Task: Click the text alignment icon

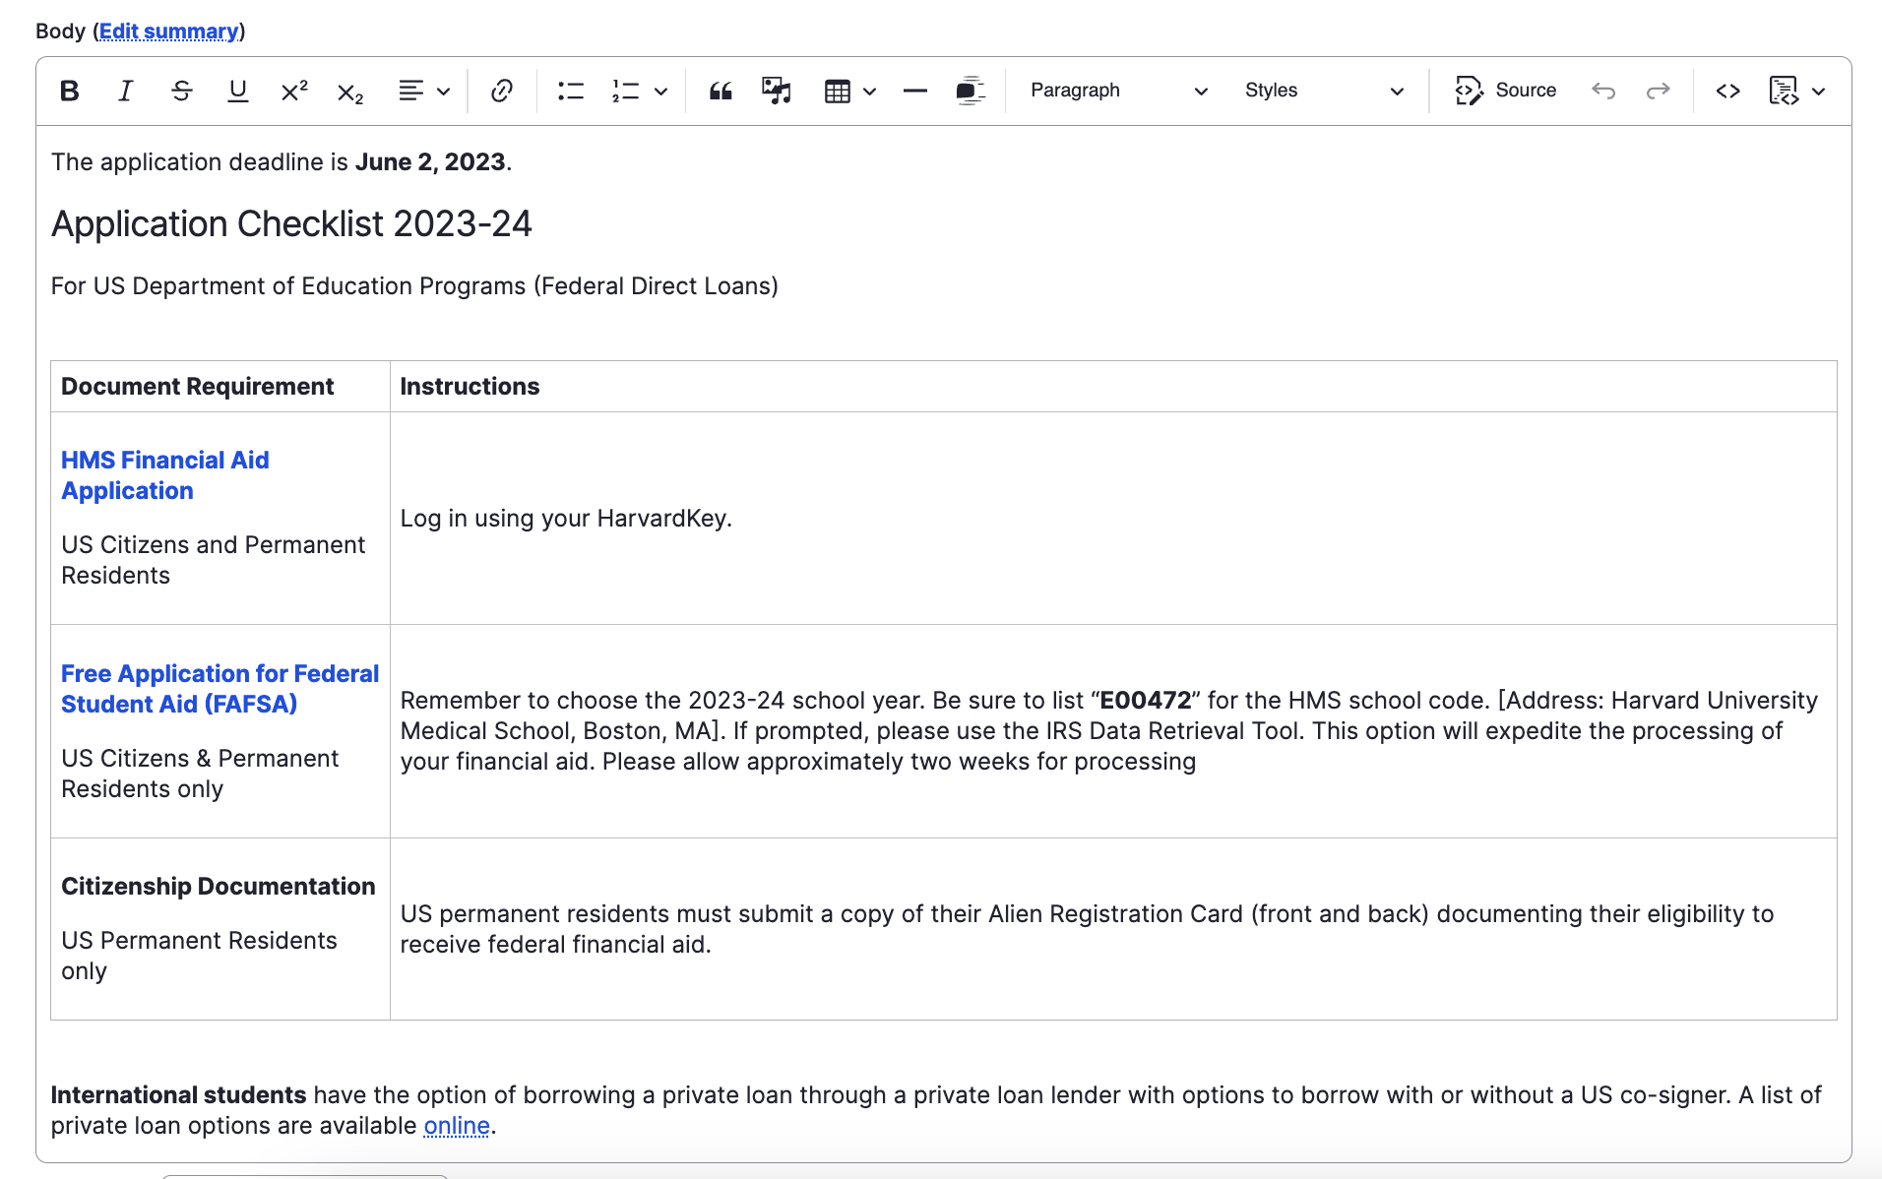Action: (x=410, y=91)
